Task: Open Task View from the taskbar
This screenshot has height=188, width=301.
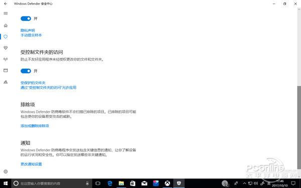Action: 98,183
